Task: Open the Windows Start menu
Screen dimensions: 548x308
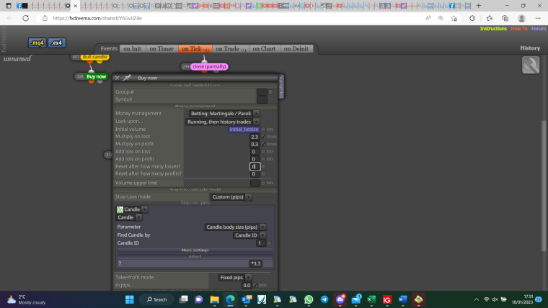Action: (x=130, y=299)
